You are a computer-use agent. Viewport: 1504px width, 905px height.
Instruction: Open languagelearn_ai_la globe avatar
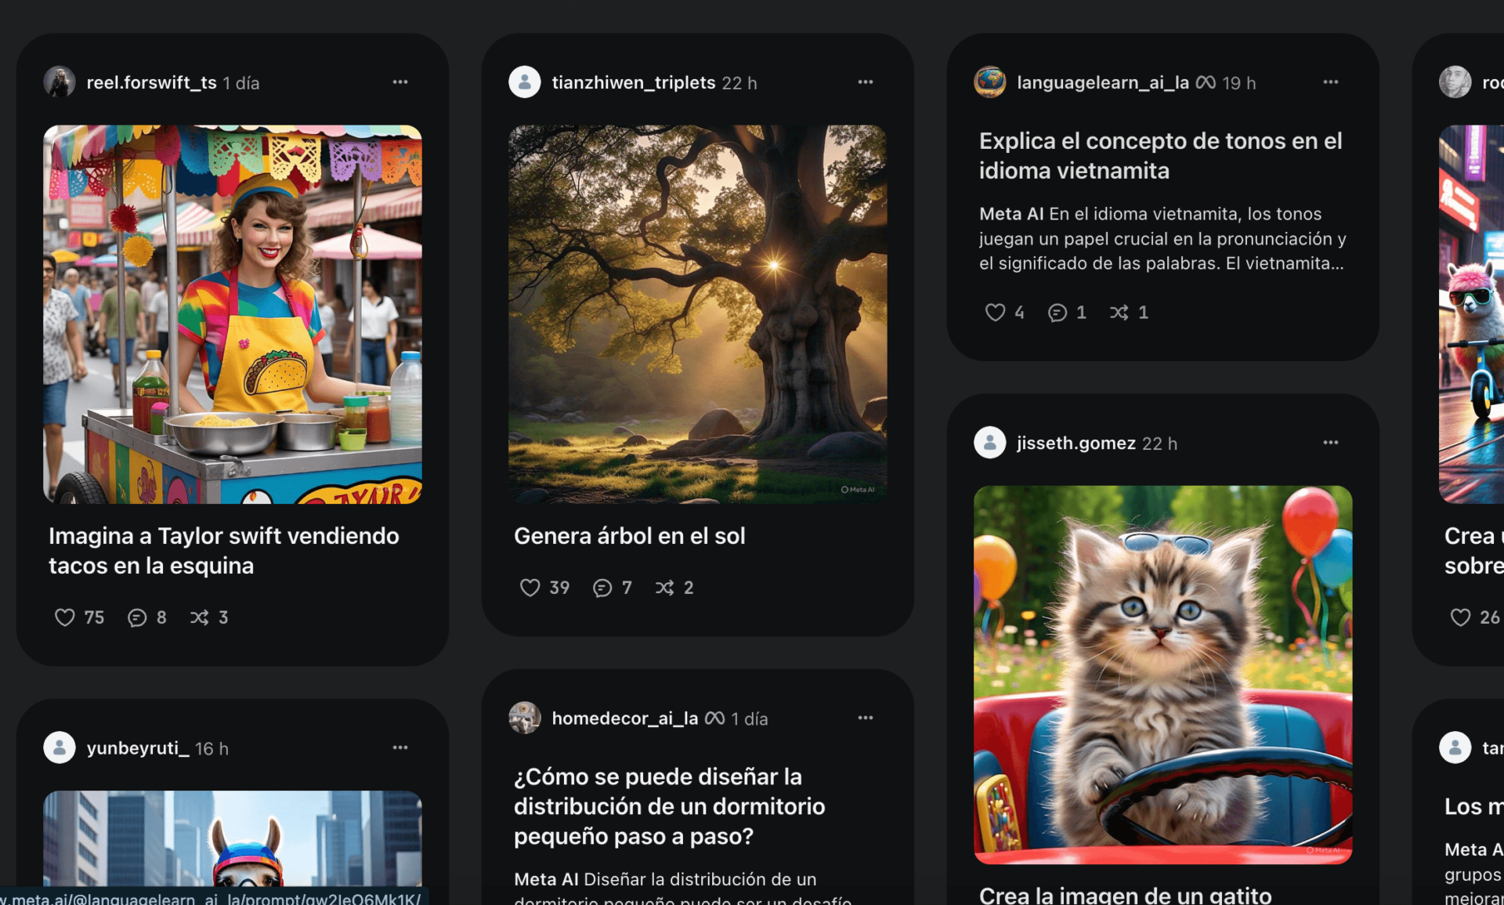[990, 82]
